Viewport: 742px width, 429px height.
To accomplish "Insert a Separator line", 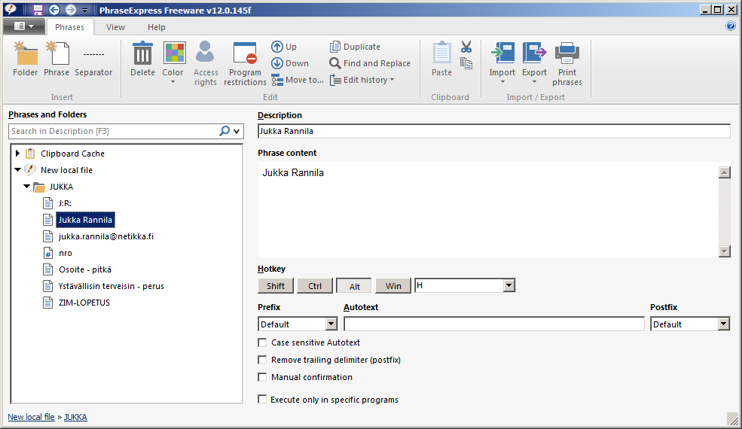I will tap(93, 59).
